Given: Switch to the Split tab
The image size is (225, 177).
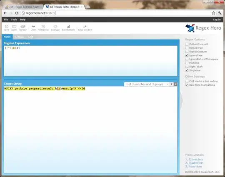Looking at the screenshot, I should click(30, 37).
